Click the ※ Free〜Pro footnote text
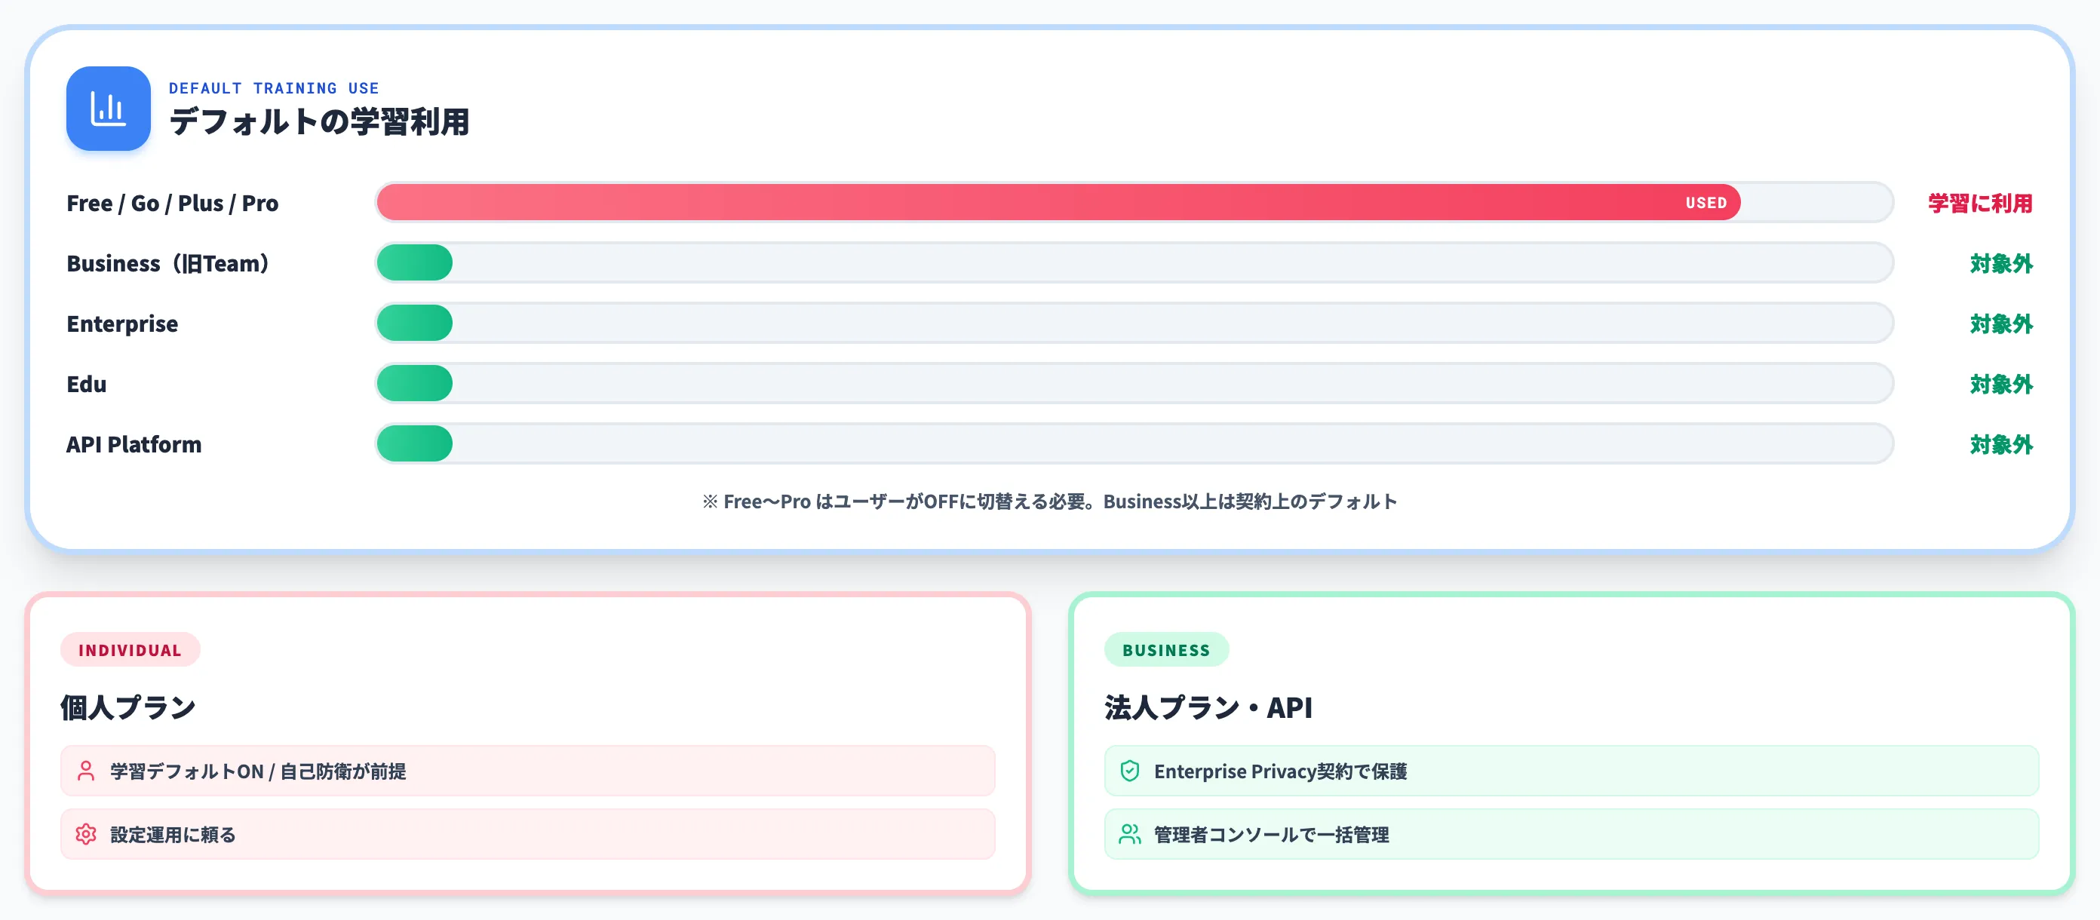This screenshot has height=920, width=2100. coord(1050,501)
